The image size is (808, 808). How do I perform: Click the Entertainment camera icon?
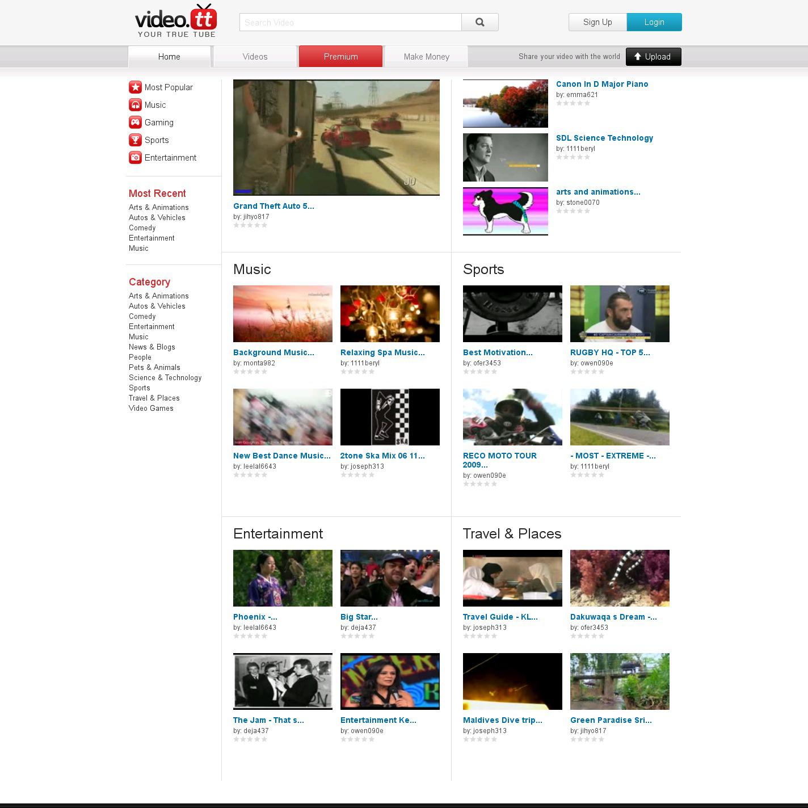coord(135,158)
